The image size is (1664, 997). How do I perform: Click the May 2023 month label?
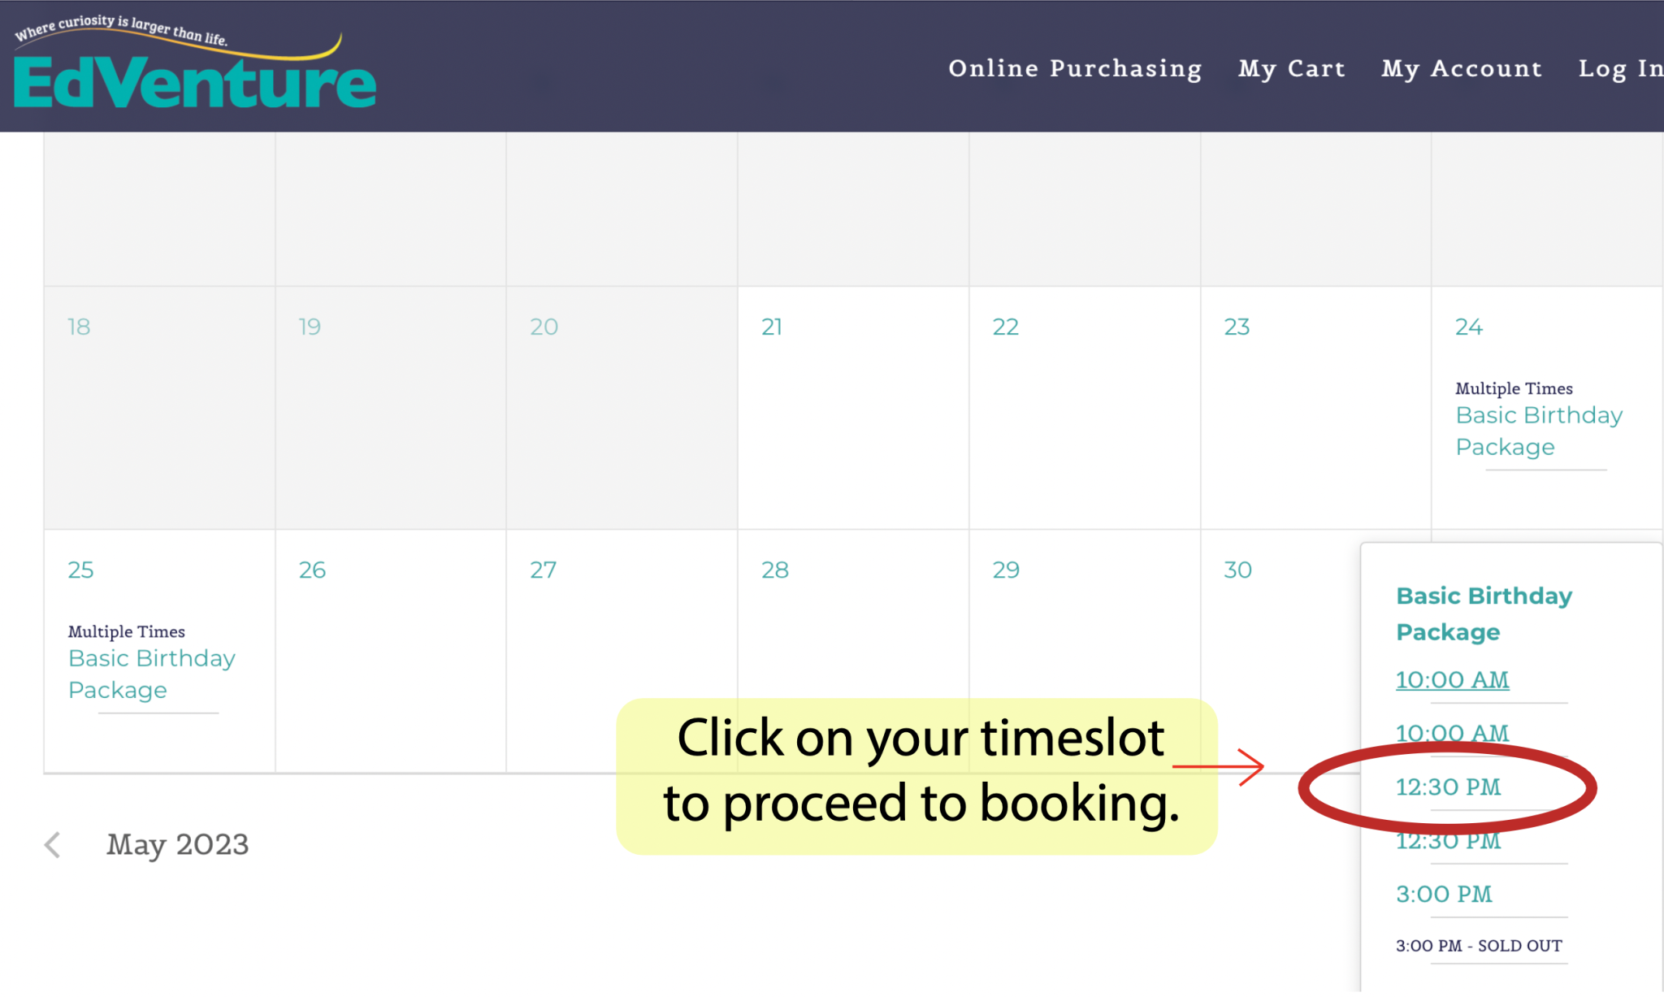point(177,845)
